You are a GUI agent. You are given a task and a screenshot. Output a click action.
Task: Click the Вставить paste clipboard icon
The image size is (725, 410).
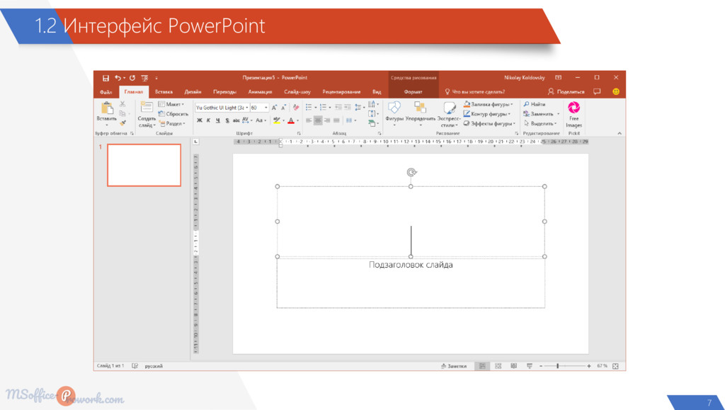pos(107,108)
